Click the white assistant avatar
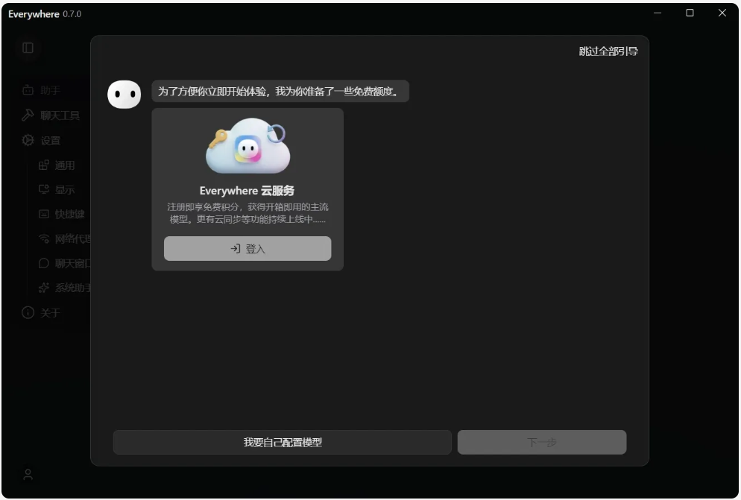Viewport: 741px width, 500px height. click(124, 95)
